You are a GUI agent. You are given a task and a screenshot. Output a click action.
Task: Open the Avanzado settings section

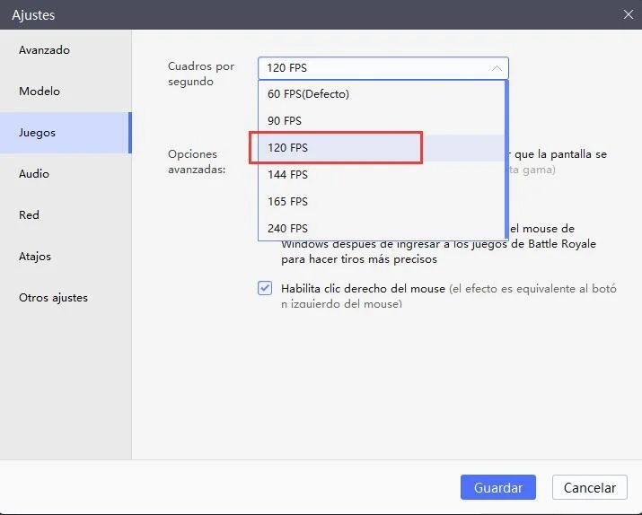[x=66, y=50]
